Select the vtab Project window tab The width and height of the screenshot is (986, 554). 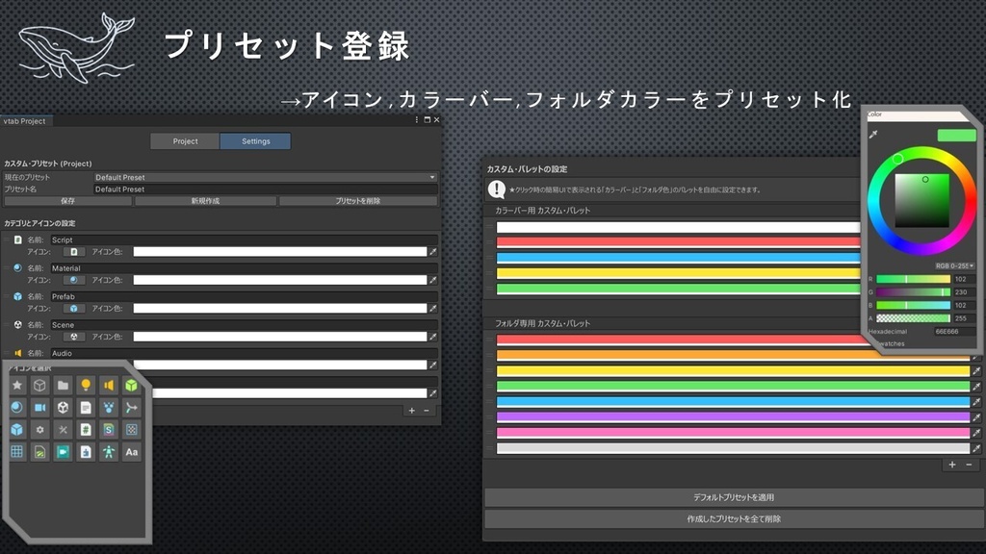(25, 121)
